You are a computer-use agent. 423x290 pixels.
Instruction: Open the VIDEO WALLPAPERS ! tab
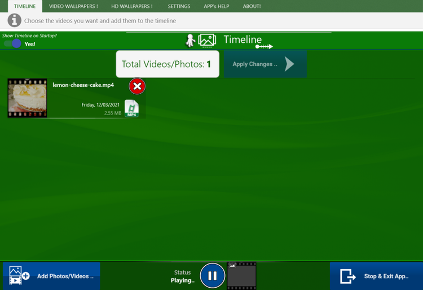pos(73,6)
